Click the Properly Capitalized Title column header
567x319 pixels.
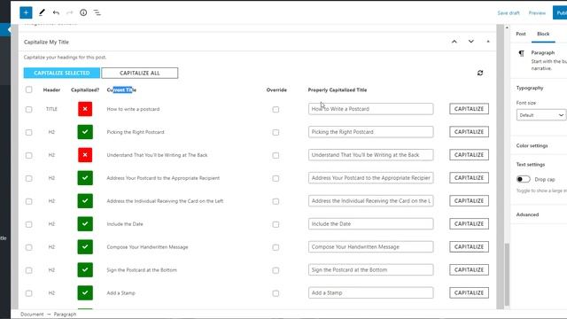point(338,89)
